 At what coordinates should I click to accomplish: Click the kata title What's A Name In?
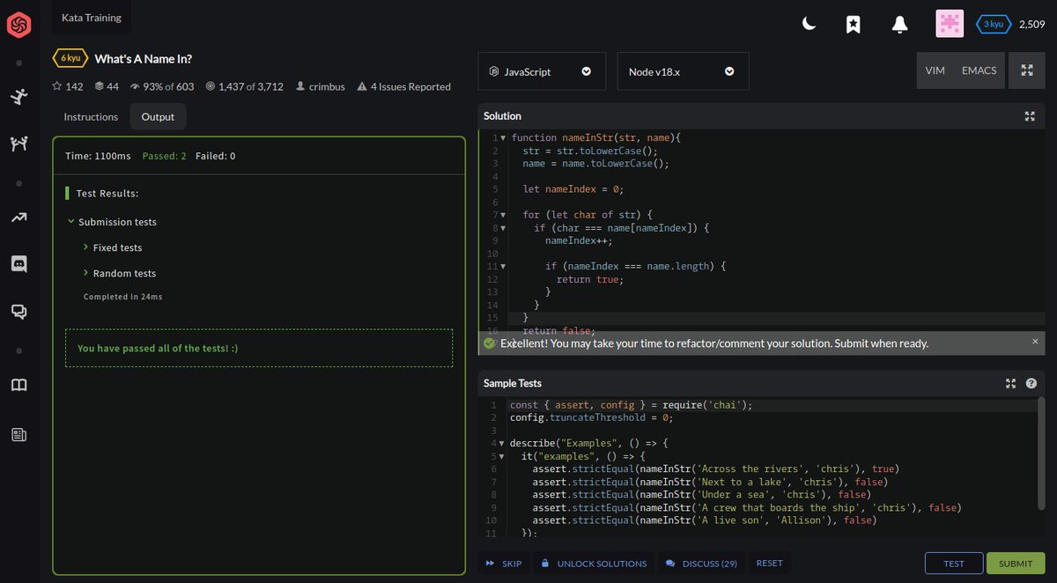(x=143, y=59)
